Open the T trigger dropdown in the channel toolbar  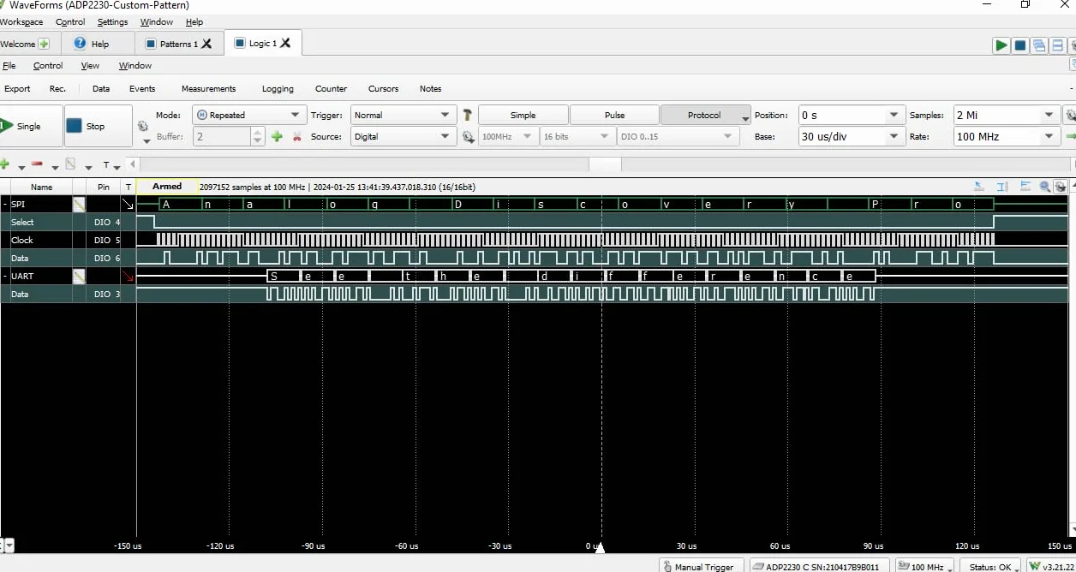click(111, 165)
